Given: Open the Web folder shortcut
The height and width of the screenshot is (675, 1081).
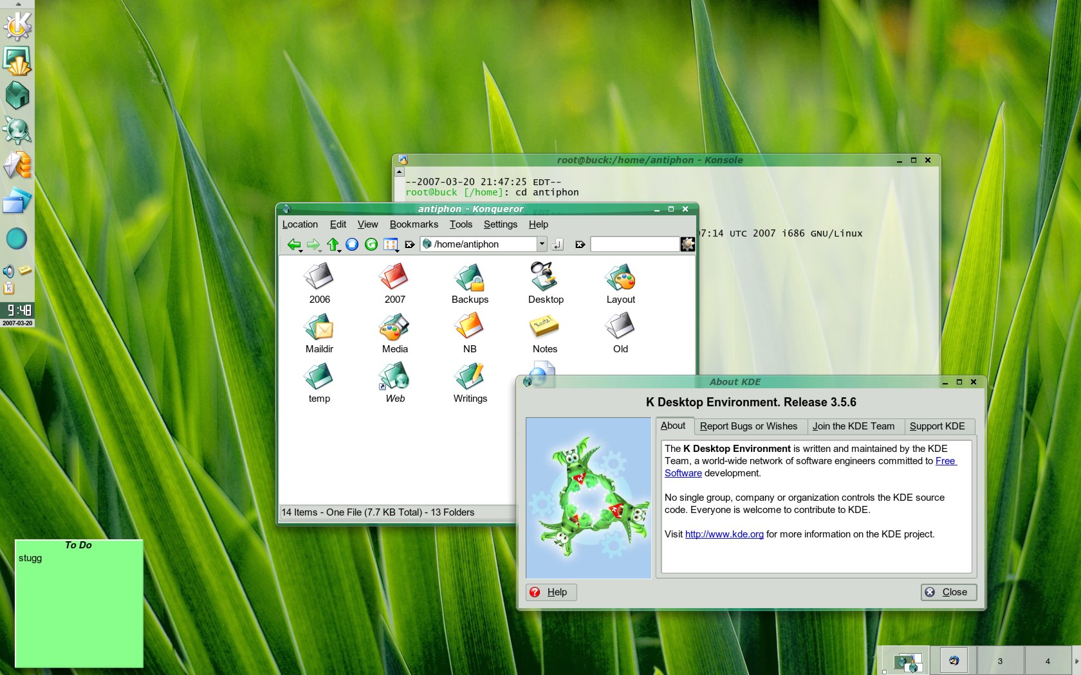Looking at the screenshot, I should 394,382.
